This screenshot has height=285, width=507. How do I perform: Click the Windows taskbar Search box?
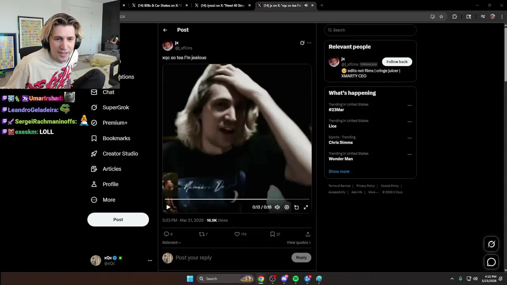225,279
